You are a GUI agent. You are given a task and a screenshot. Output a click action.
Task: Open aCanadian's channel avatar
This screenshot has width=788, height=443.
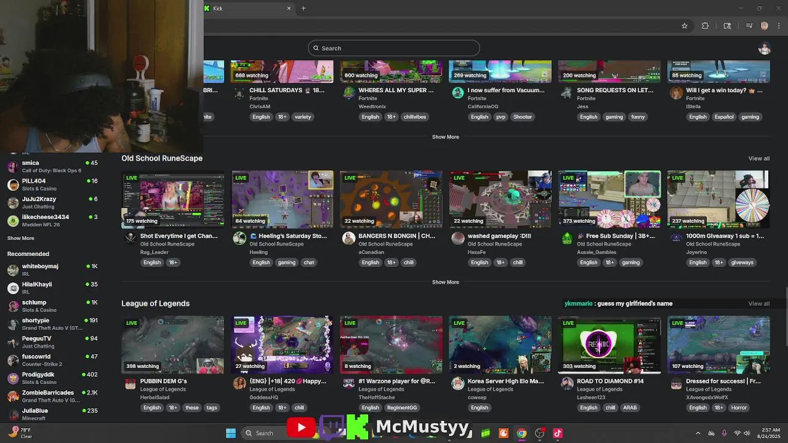[x=349, y=239]
